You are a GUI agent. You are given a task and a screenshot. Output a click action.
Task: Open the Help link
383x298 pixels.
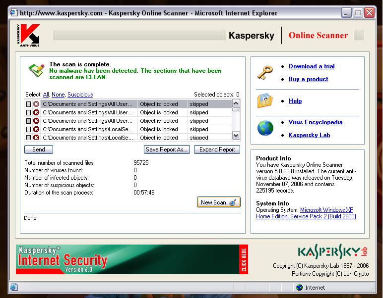coord(295,101)
